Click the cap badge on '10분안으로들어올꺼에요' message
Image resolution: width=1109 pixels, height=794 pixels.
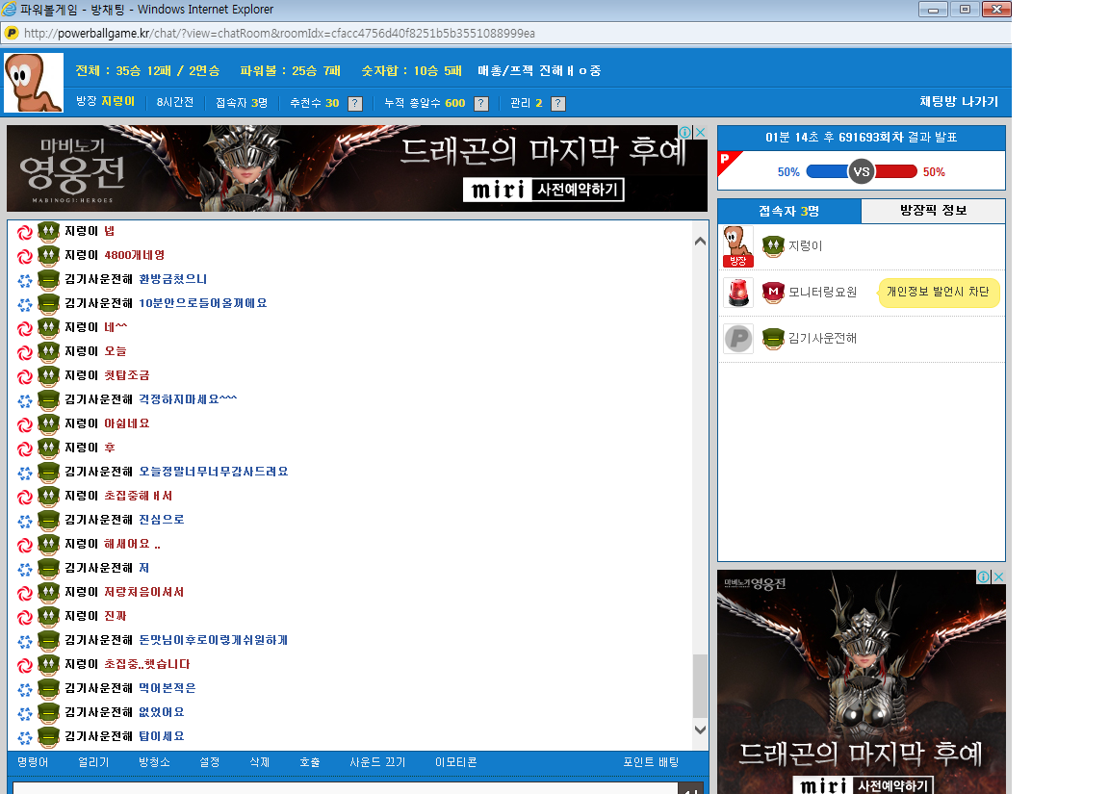[x=48, y=303]
